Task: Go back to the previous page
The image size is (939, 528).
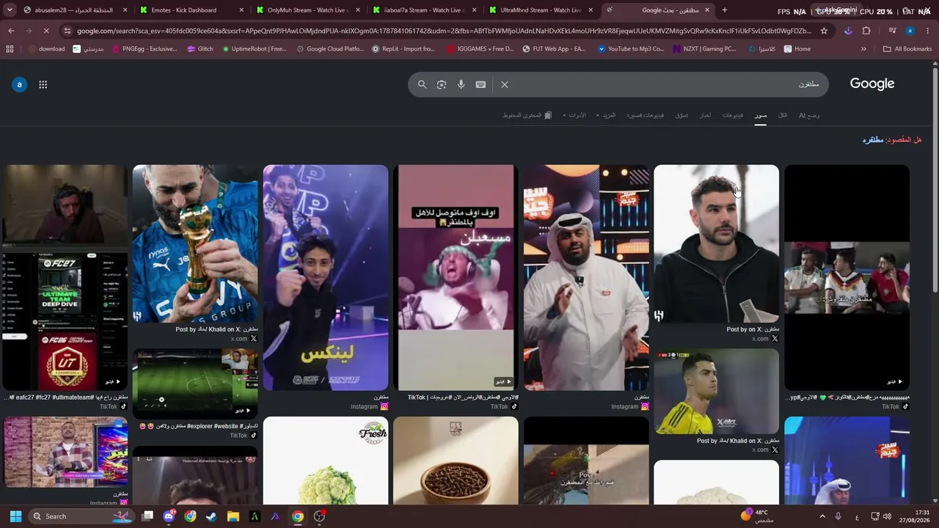Action: coord(11,31)
